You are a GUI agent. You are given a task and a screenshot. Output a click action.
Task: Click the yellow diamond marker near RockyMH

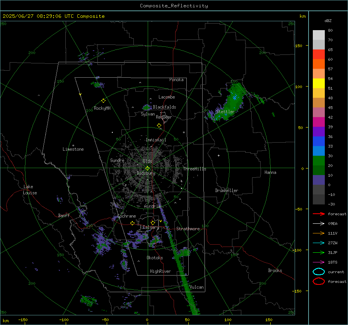click(103, 101)
